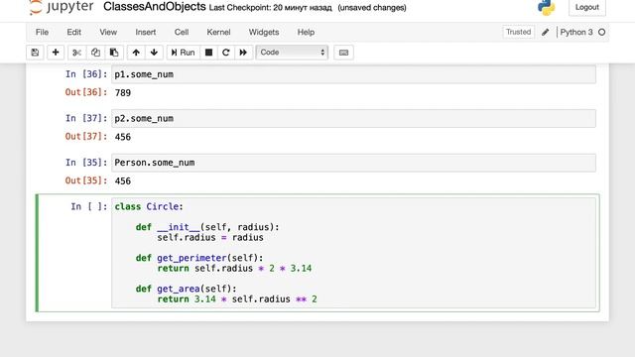Open the File menu
635x357 pixels.
point(42,32)
